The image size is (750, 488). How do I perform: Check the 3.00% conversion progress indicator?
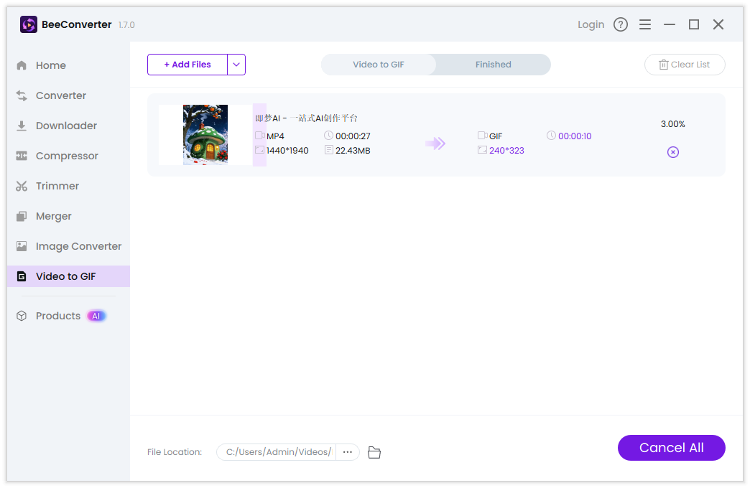point(672,123)
